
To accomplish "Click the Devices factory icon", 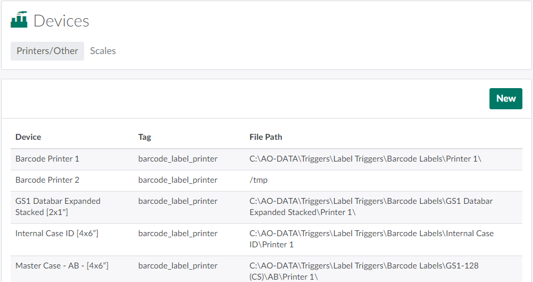I will pyautogui.click(x=19, y=20).
